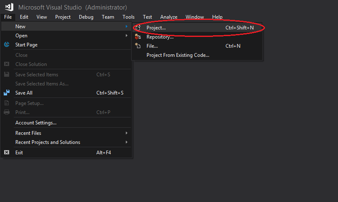Click the Exit X icon
338x202 pixels.
click(x=7, y=152)
